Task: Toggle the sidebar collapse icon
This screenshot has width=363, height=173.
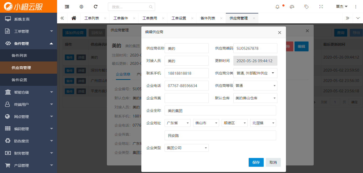Action: point(67,7)
